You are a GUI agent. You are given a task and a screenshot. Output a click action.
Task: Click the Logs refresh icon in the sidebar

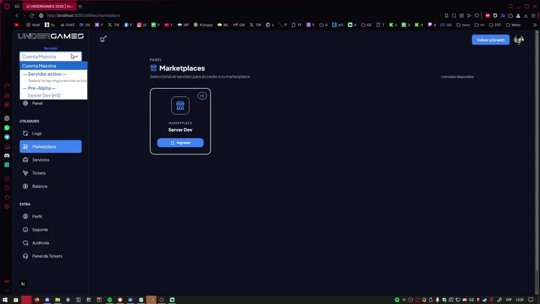25,133
